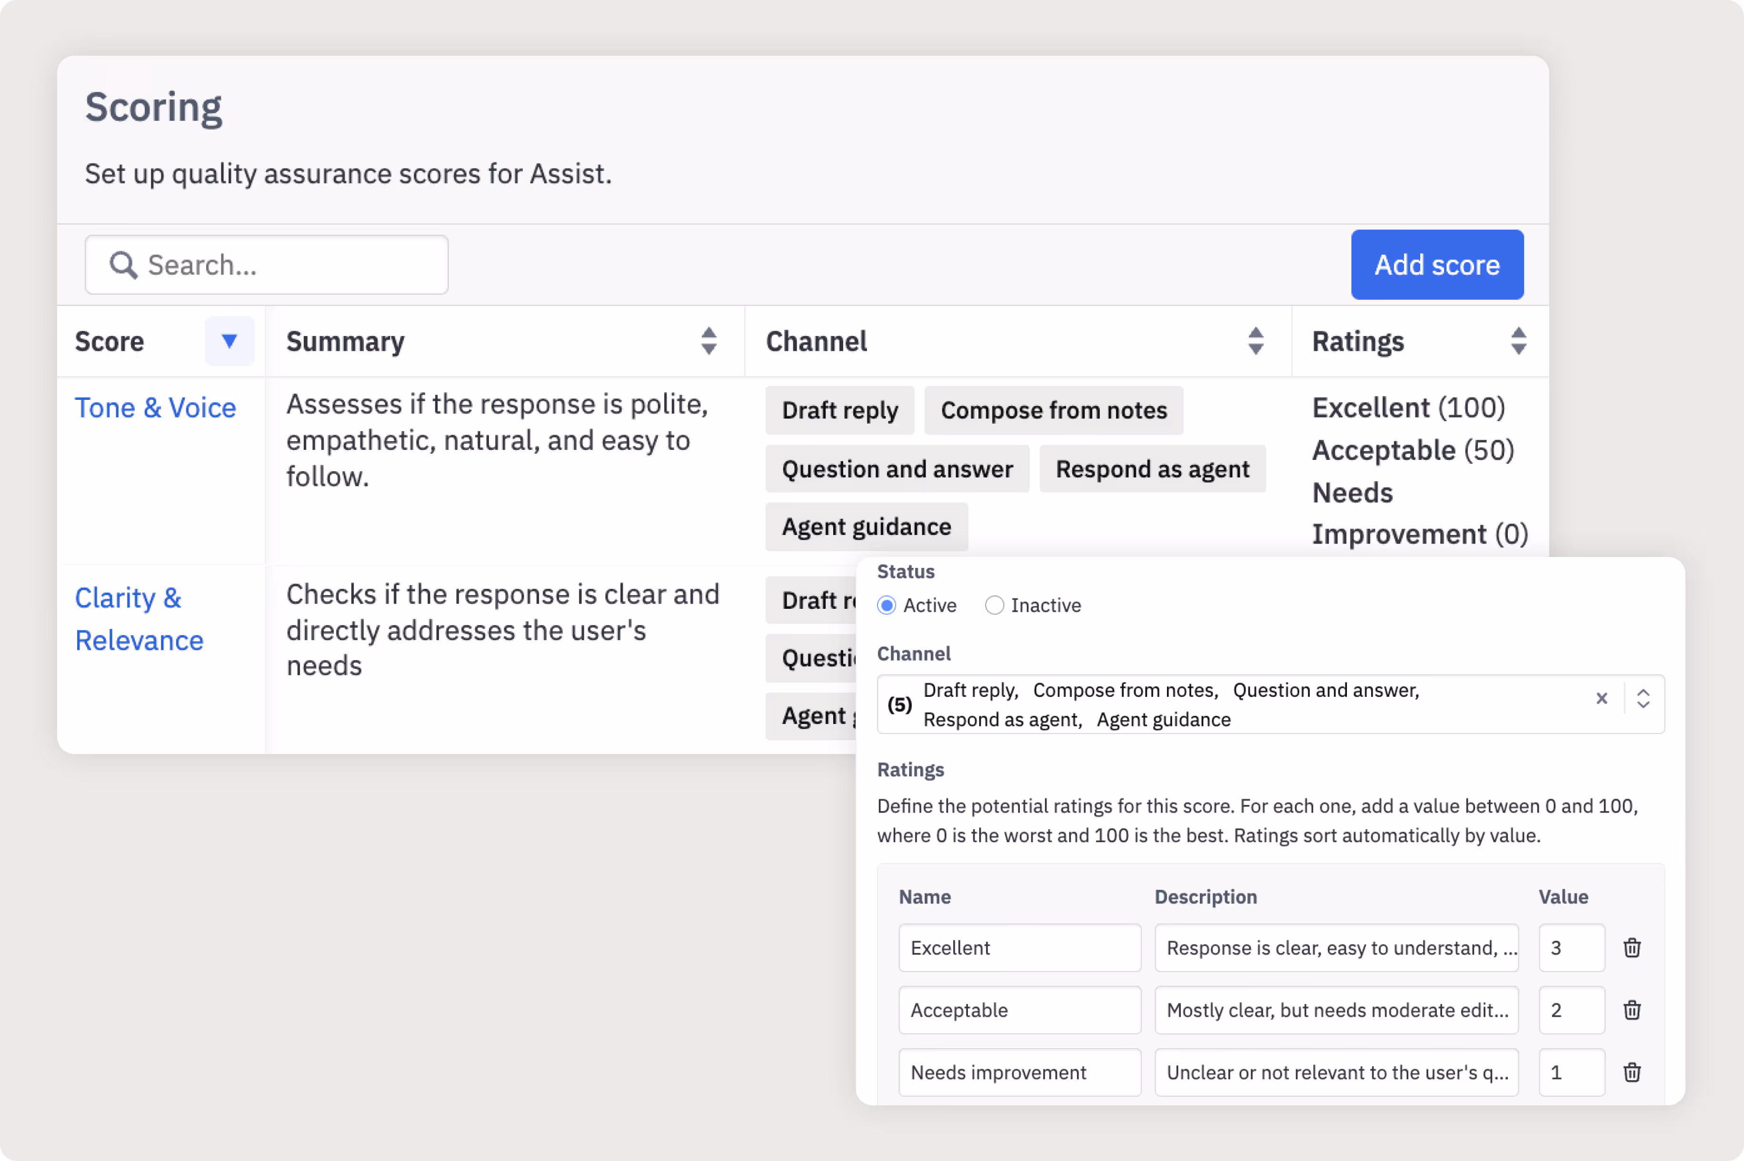Click the Score column header
This screenshot has height=1161, width=1744.
(110, 341)
